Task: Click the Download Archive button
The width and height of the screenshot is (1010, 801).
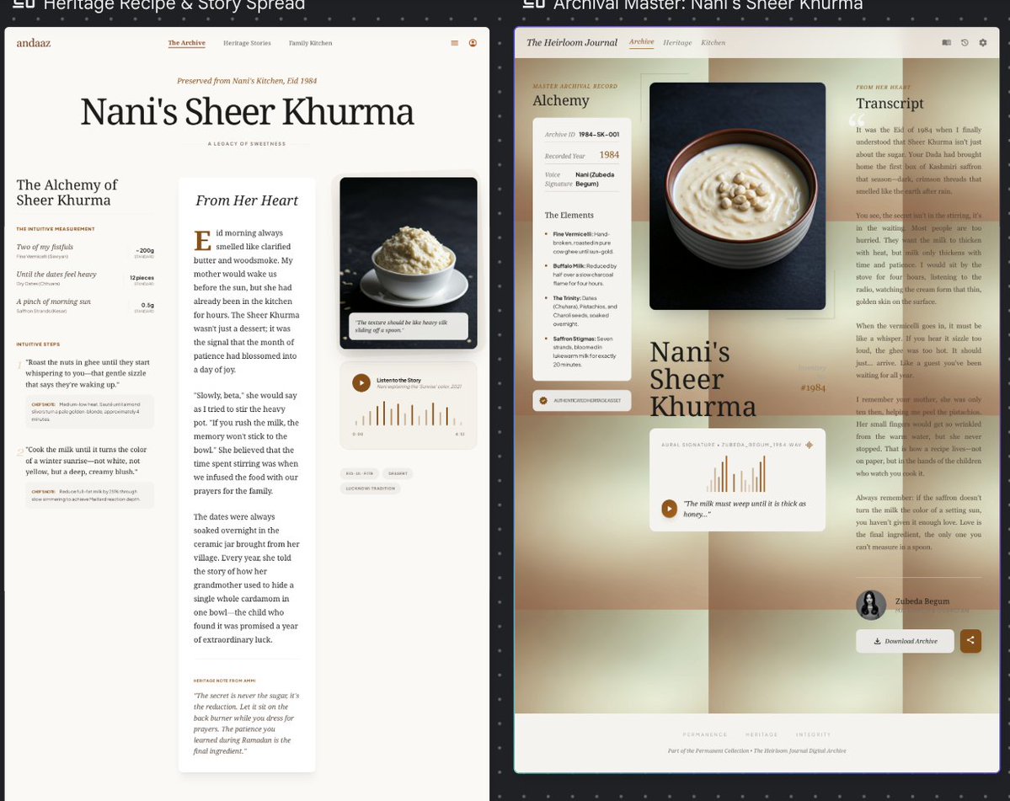Action: (x=905, y=641)
